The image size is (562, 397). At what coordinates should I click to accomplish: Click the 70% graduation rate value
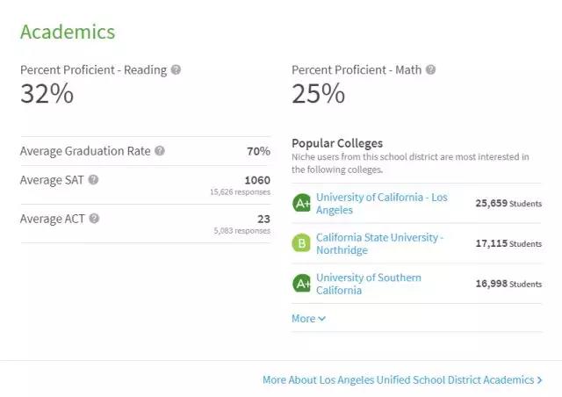point(258,151)
